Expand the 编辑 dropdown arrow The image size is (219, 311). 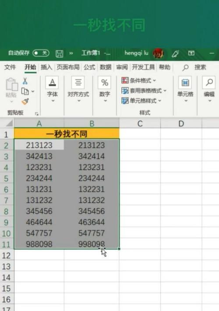[x=210, y=101]
